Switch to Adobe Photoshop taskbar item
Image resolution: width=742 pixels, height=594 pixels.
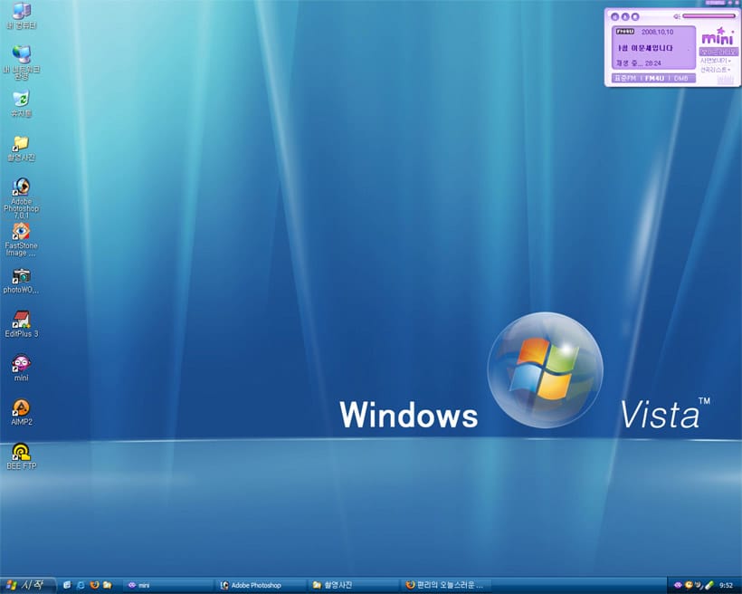(258, 585)
